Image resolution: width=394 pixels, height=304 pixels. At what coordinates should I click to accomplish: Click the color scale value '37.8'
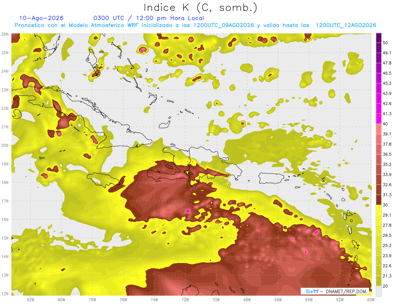[x=387, y=144]
